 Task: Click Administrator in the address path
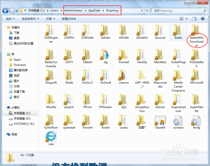[x=73, y=10]
